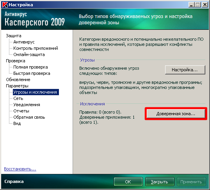Select the Защита tree section

14,36
